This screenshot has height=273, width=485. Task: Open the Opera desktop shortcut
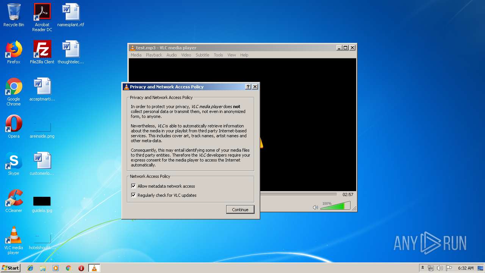pyautogui.click(x=14, y=127)
